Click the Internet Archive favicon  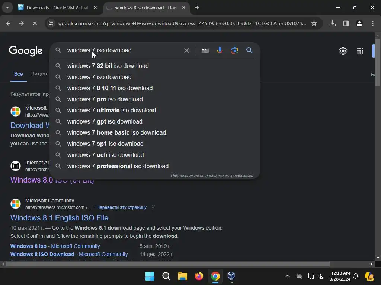16,166
